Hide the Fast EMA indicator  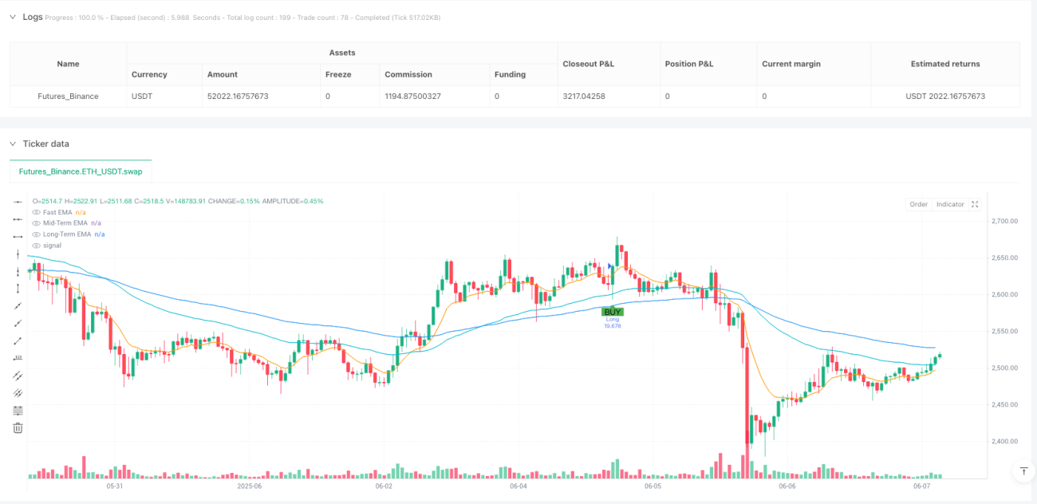(36, 212)
